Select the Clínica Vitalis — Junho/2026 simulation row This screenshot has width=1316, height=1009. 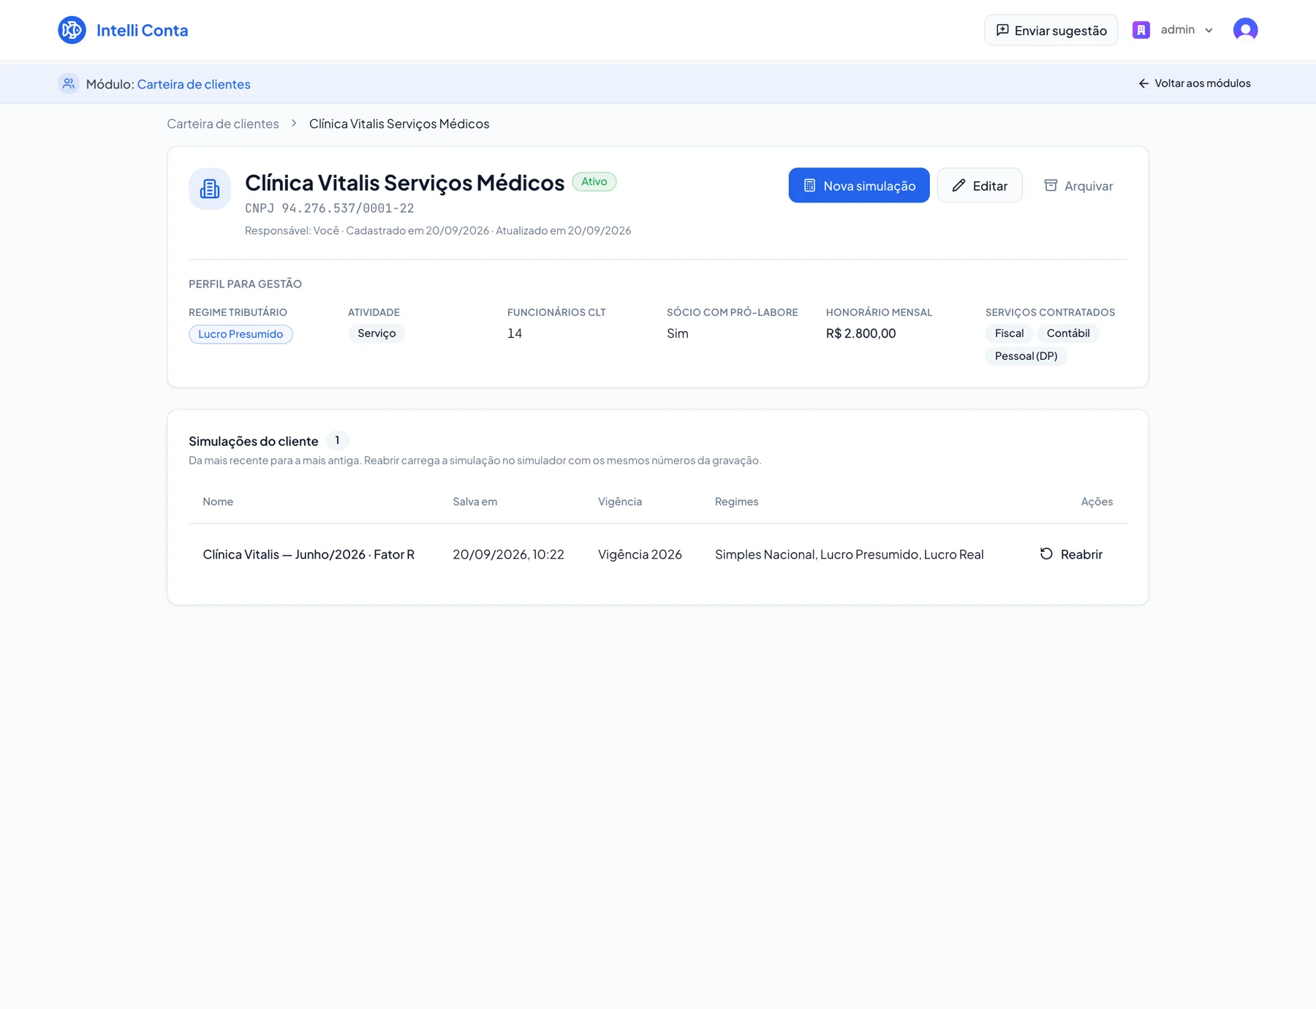pyautogui.click(x=657, y=554)
